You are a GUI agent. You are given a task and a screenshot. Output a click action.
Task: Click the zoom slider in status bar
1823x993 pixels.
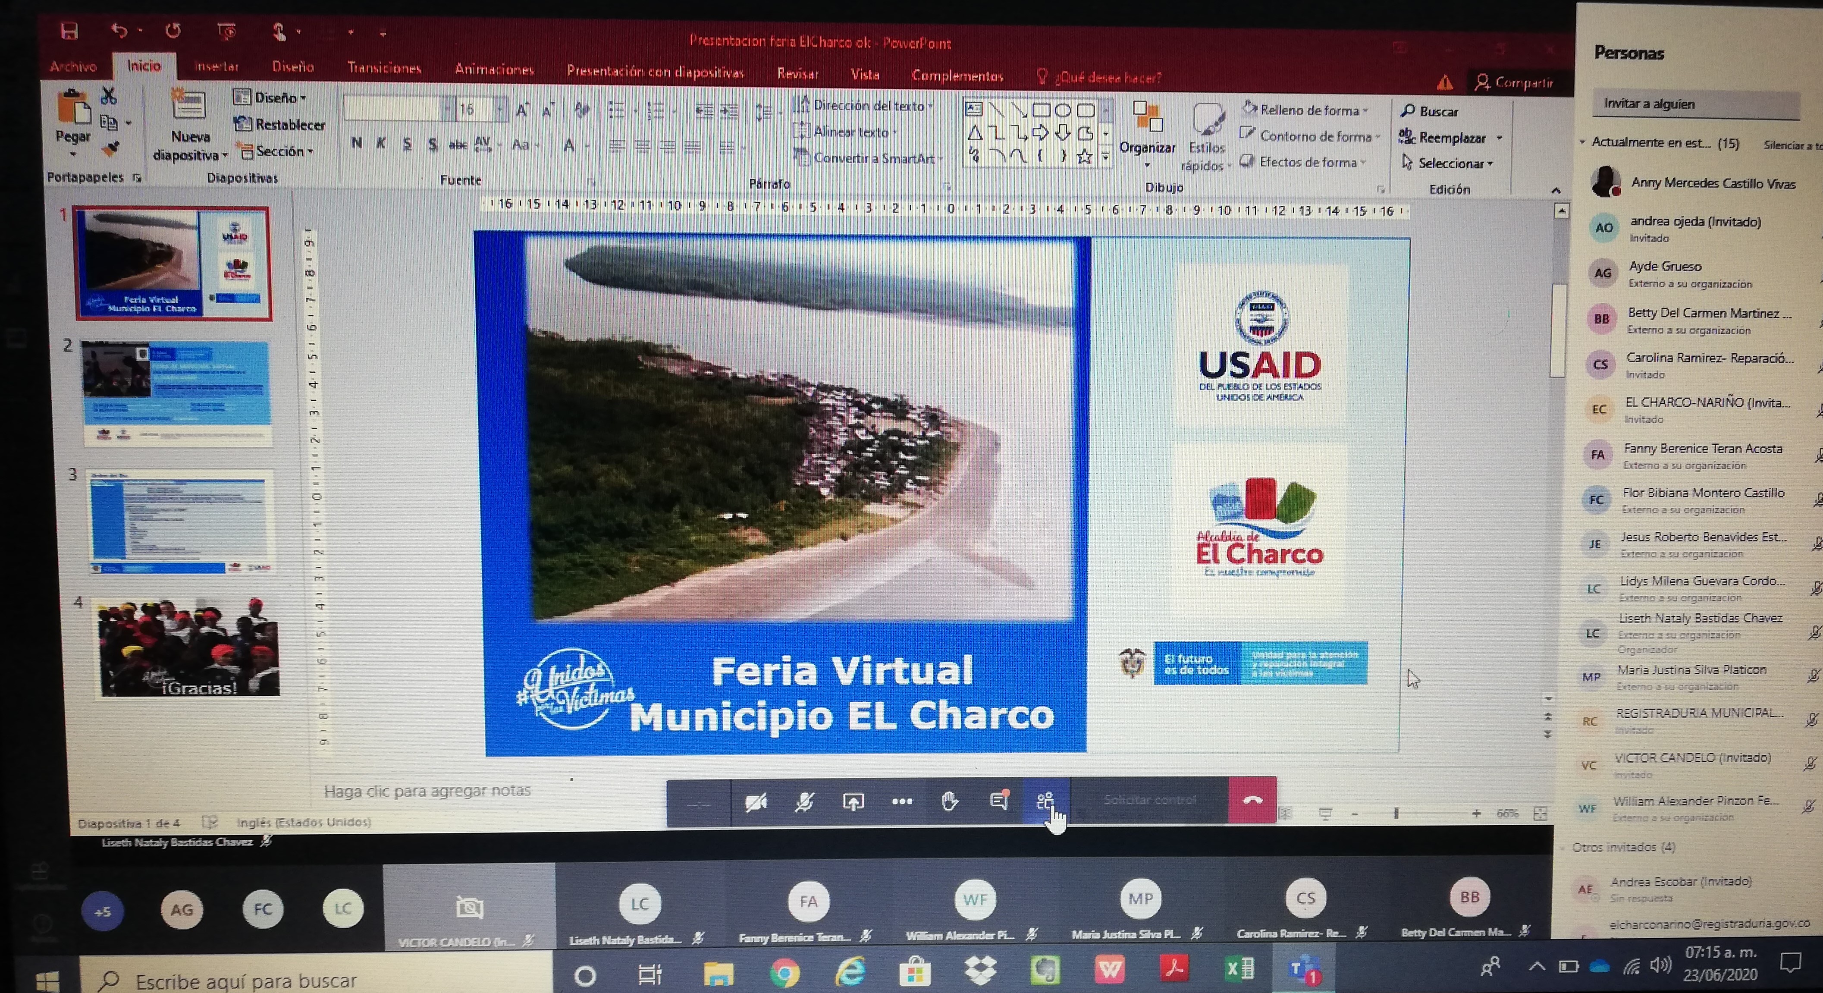coord(1396,814)
